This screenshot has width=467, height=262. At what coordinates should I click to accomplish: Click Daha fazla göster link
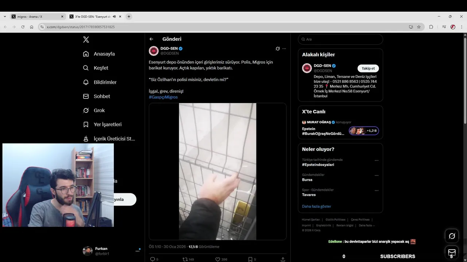point(316,206)
